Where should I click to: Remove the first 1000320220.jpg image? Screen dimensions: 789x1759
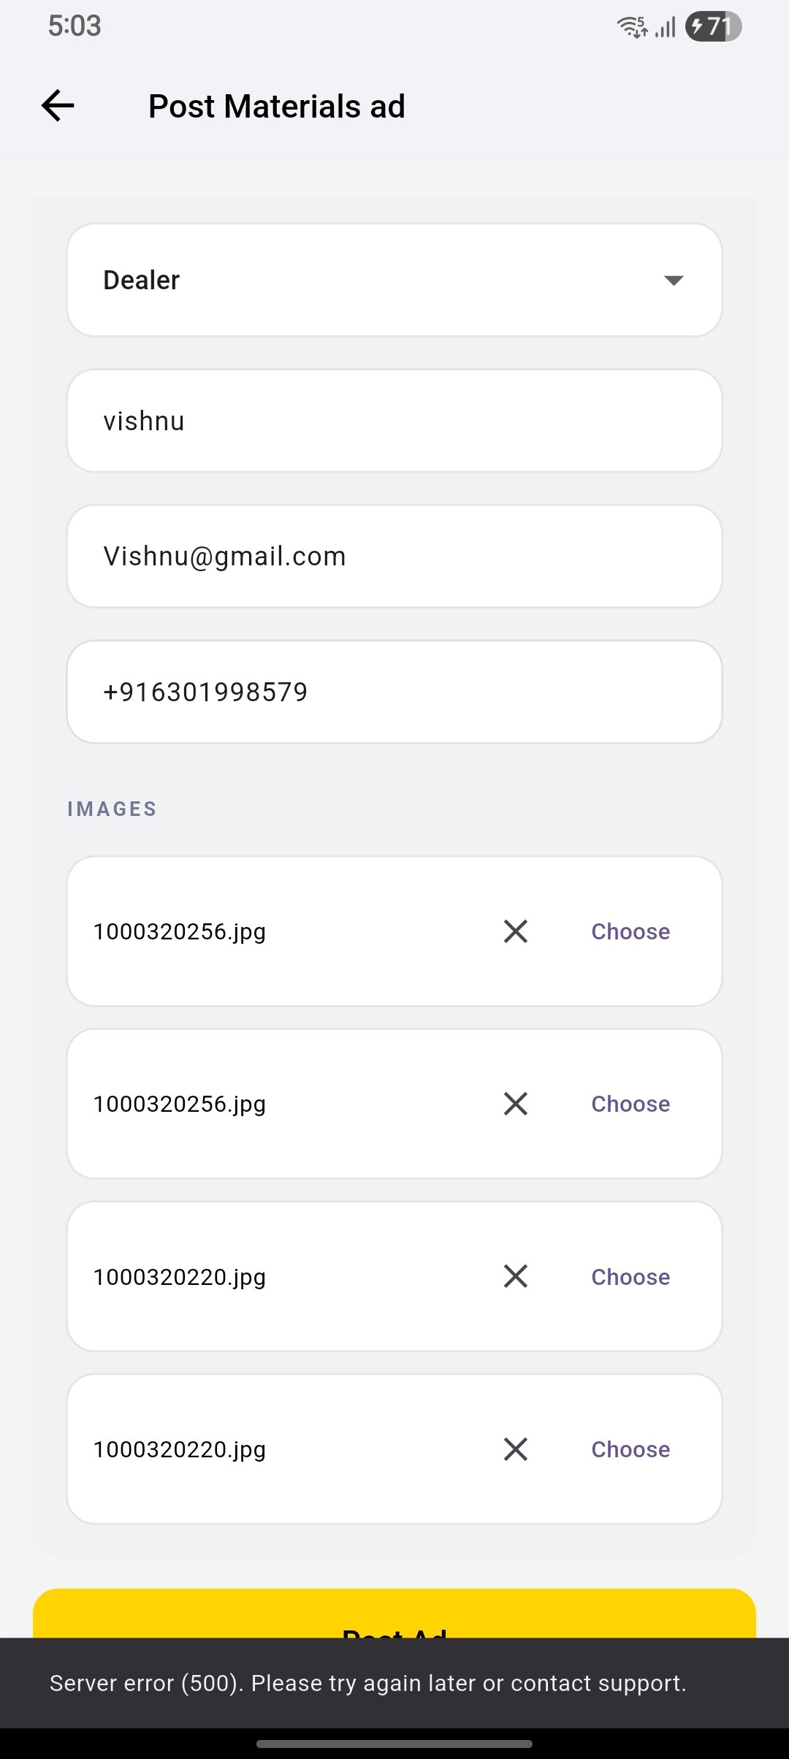click(x=516, y=1276)
